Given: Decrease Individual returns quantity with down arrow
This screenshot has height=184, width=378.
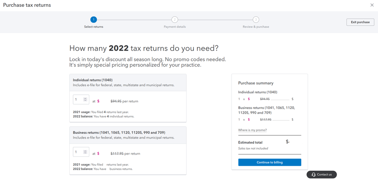Looking at the screenshot, I should pyautogui.click(x=85, y=101).
